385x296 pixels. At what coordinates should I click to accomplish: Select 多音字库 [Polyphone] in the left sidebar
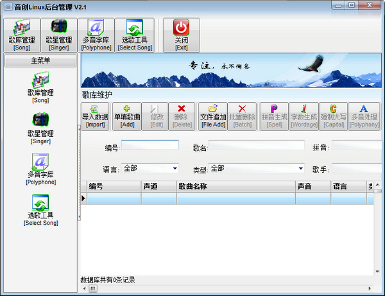click(x=41, y=170)
